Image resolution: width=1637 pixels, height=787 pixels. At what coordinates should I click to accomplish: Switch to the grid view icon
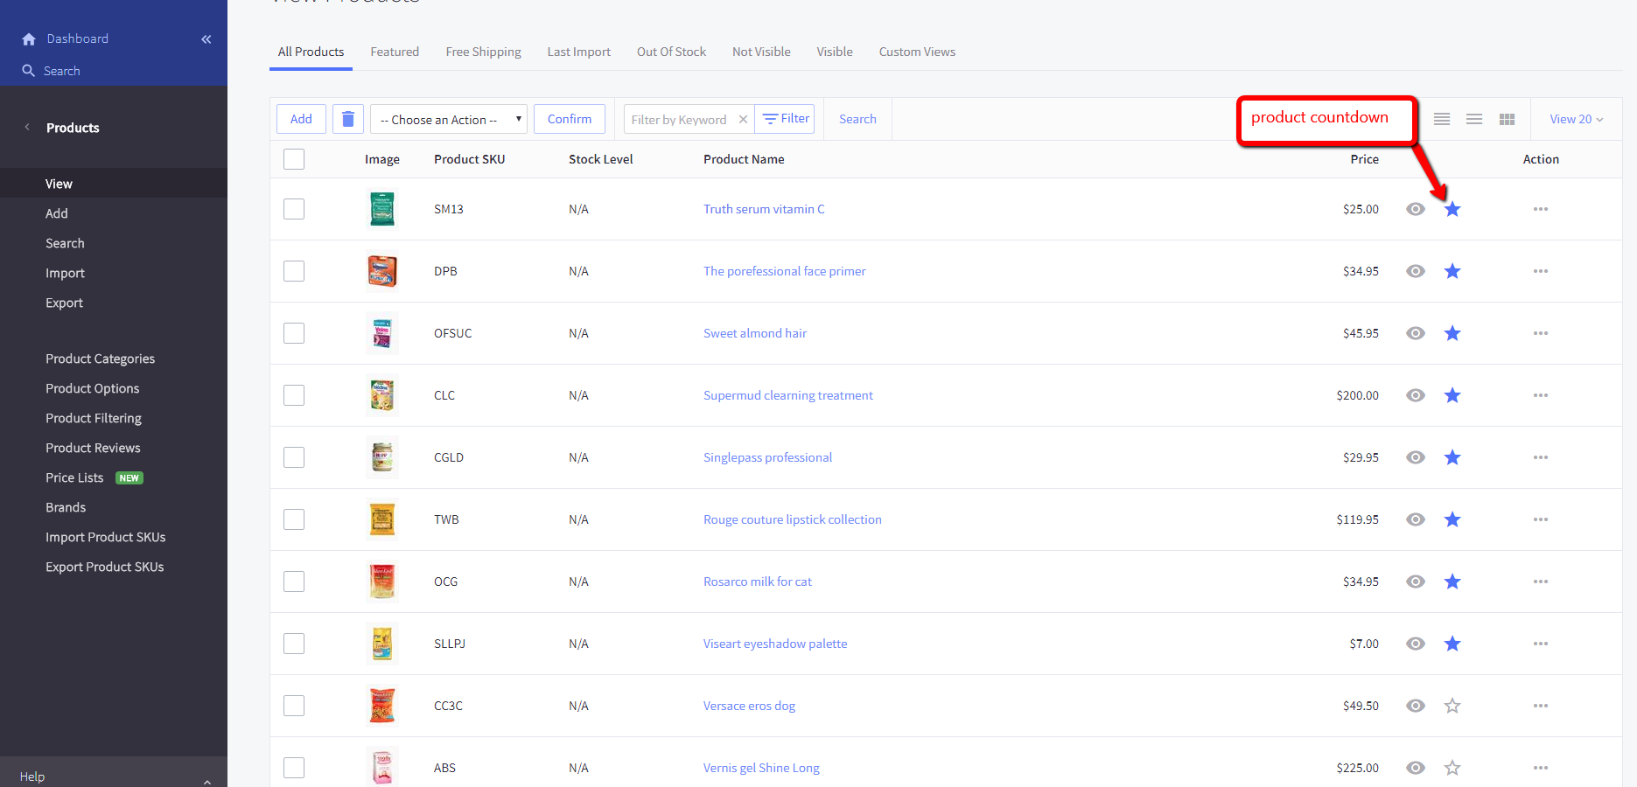[1507, 119]
